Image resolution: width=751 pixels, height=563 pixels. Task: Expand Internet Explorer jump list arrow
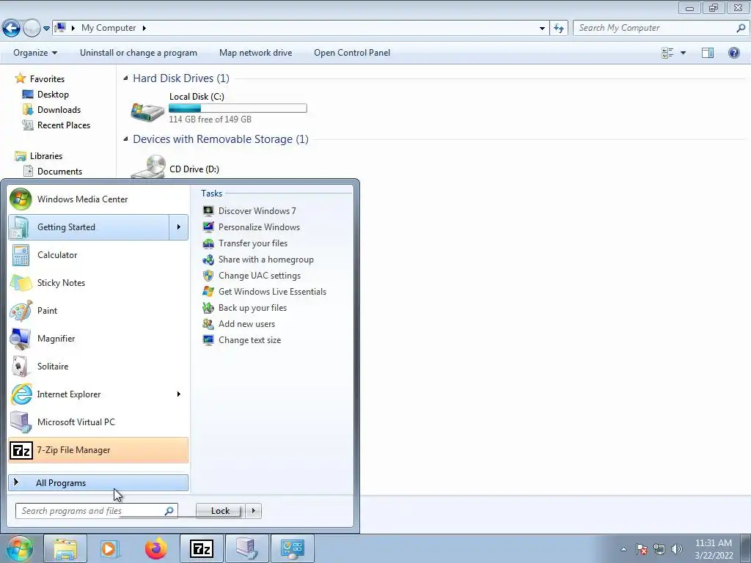pyautogui.click(x=179, y=394)
